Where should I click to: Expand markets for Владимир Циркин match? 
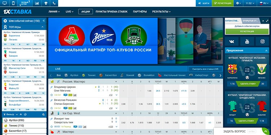click(x=116, y=95)
